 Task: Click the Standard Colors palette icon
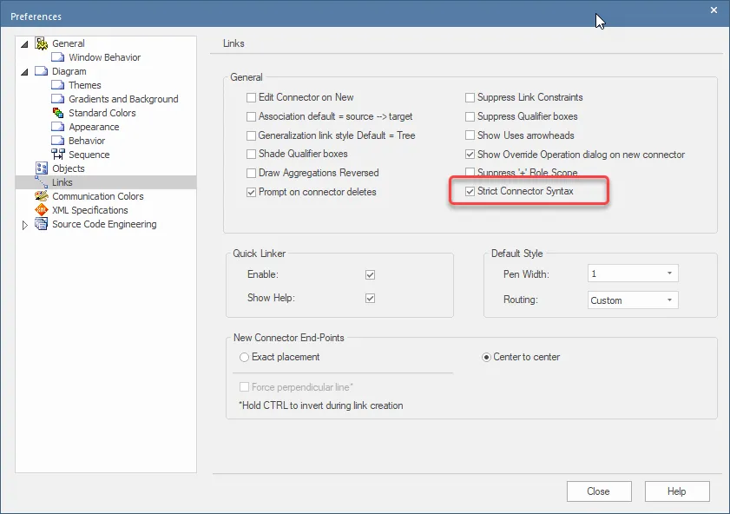[58, 113]
